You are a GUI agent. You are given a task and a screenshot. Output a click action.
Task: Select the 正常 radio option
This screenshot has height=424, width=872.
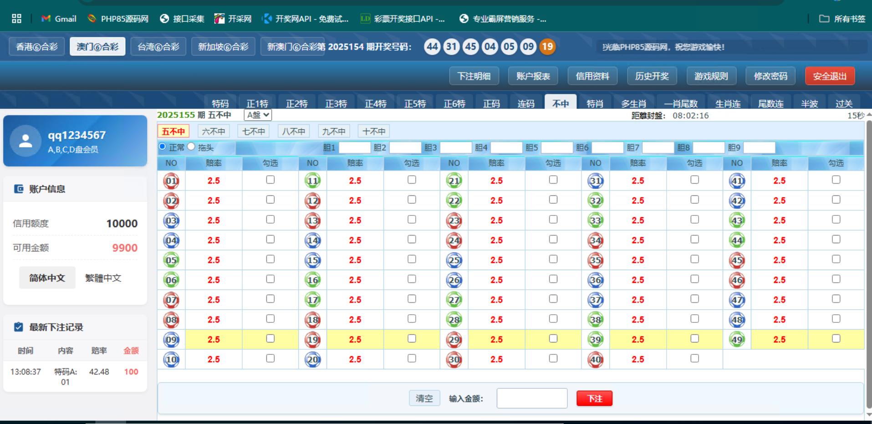click(162, 147)
